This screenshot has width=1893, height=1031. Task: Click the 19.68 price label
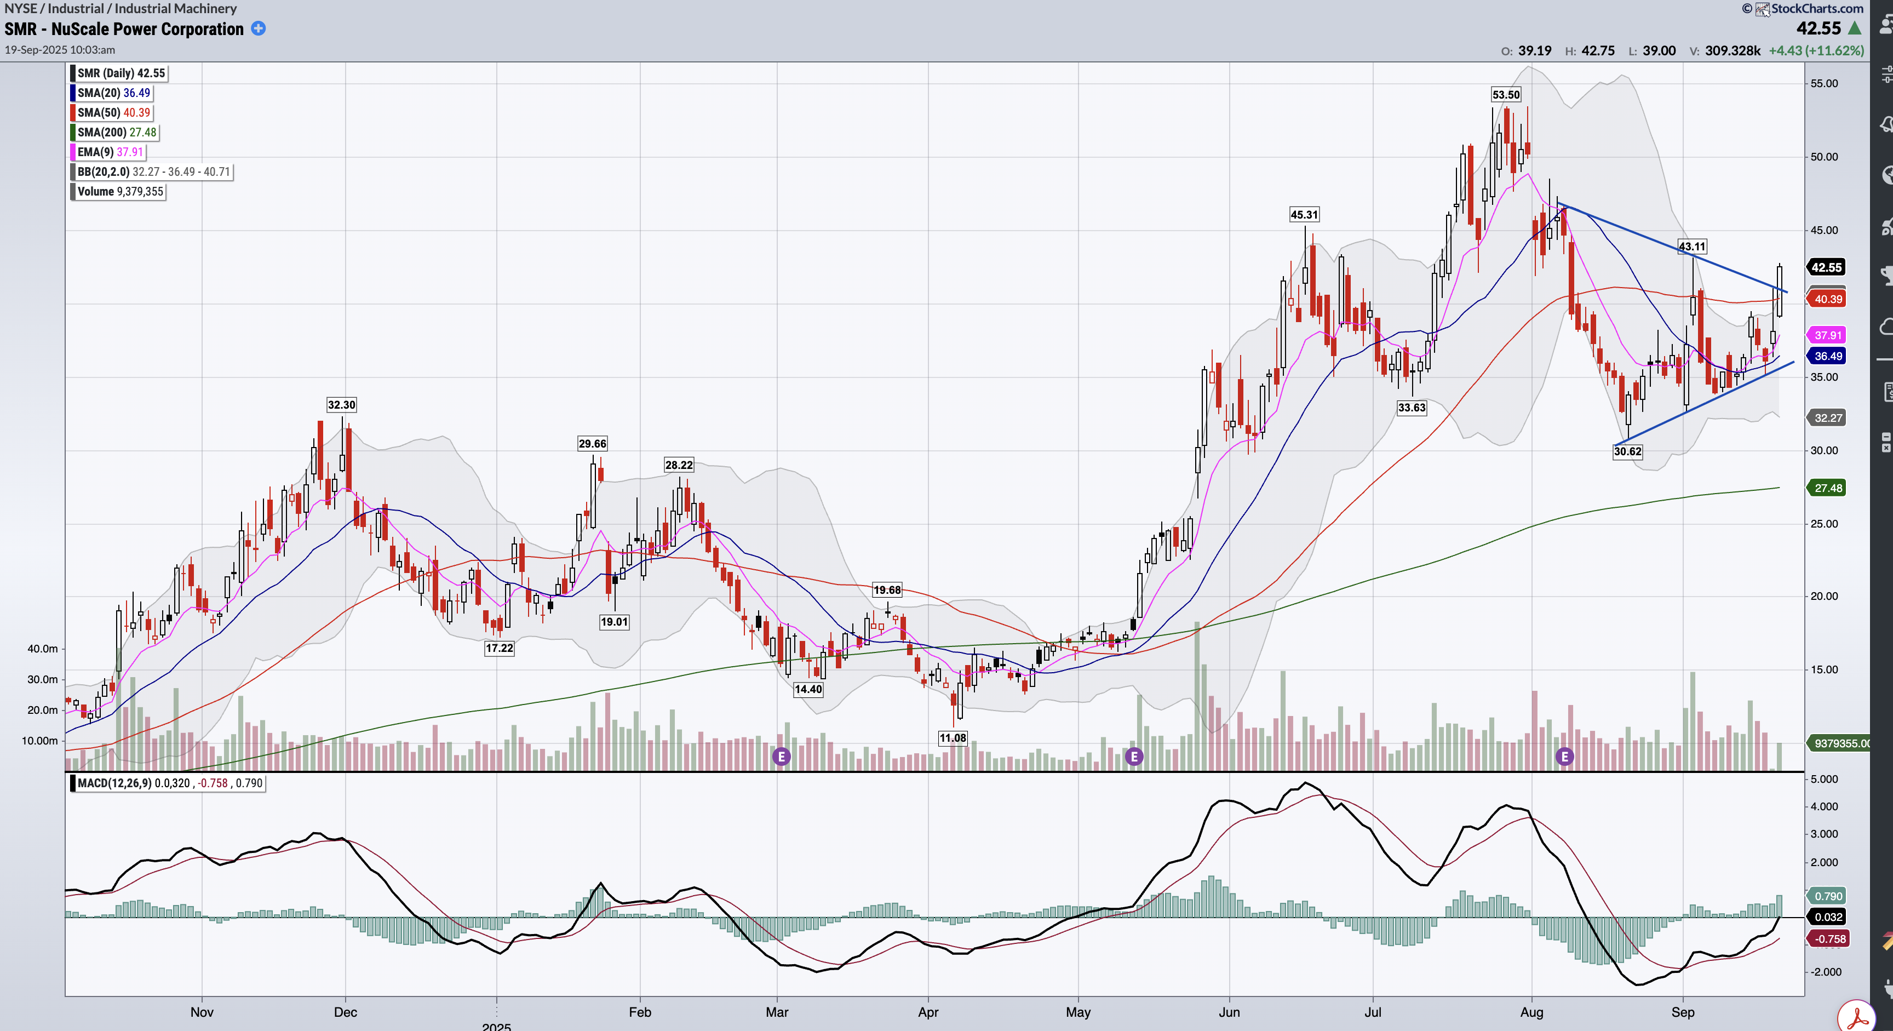pyautogui.click(x=887, y=590)
